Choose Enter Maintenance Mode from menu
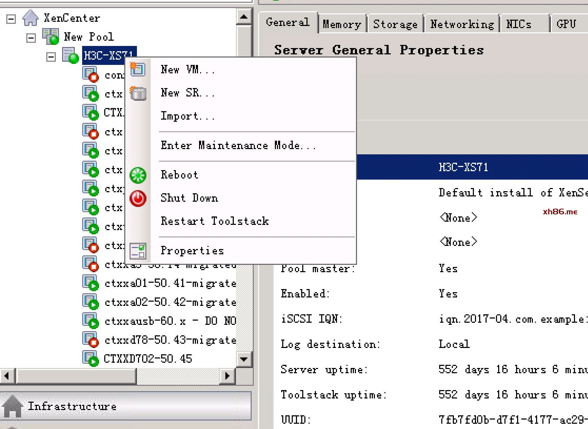The image size is (588, 429). 238,145
